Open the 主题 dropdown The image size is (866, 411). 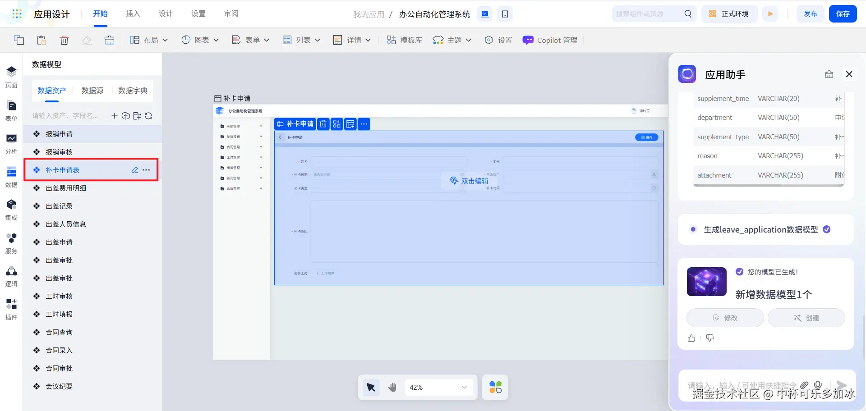[x=452, y=40]
